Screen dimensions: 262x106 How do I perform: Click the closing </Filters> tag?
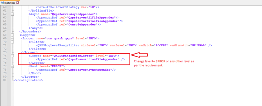tap(38, 49)
